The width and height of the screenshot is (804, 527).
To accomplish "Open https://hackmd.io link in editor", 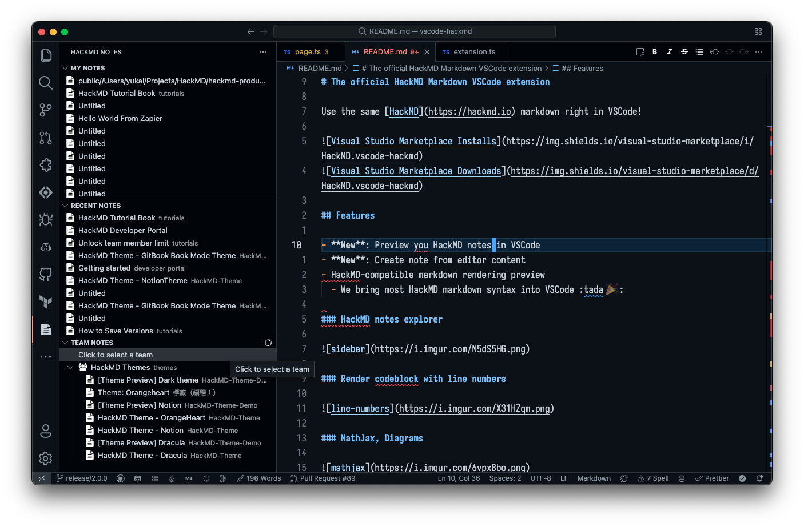I will pos(469,112).
